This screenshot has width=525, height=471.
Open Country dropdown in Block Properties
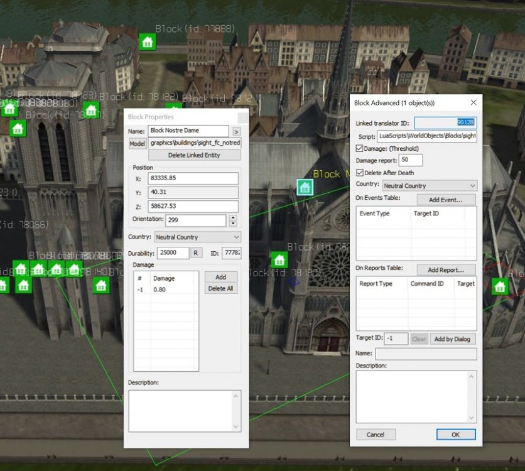(x=197, y=237)
